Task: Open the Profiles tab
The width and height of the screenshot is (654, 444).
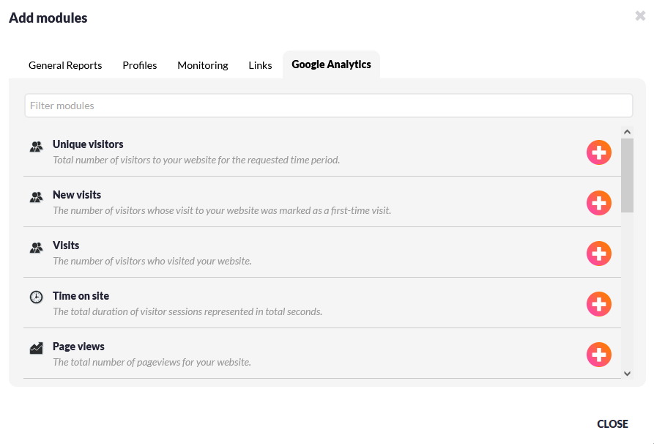Action: click(x=139, y=65)
